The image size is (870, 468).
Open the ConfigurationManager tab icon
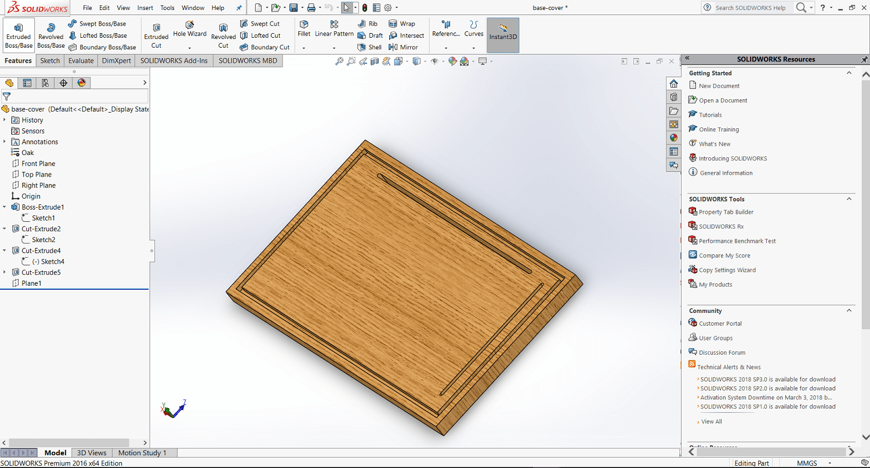point(45,83)
